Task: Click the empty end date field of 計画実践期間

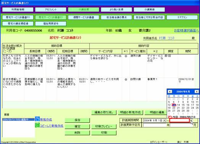Action: pos(179,120)
